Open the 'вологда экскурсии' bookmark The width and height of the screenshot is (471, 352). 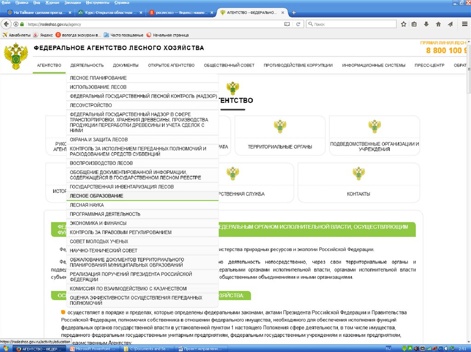click(78, 35)
